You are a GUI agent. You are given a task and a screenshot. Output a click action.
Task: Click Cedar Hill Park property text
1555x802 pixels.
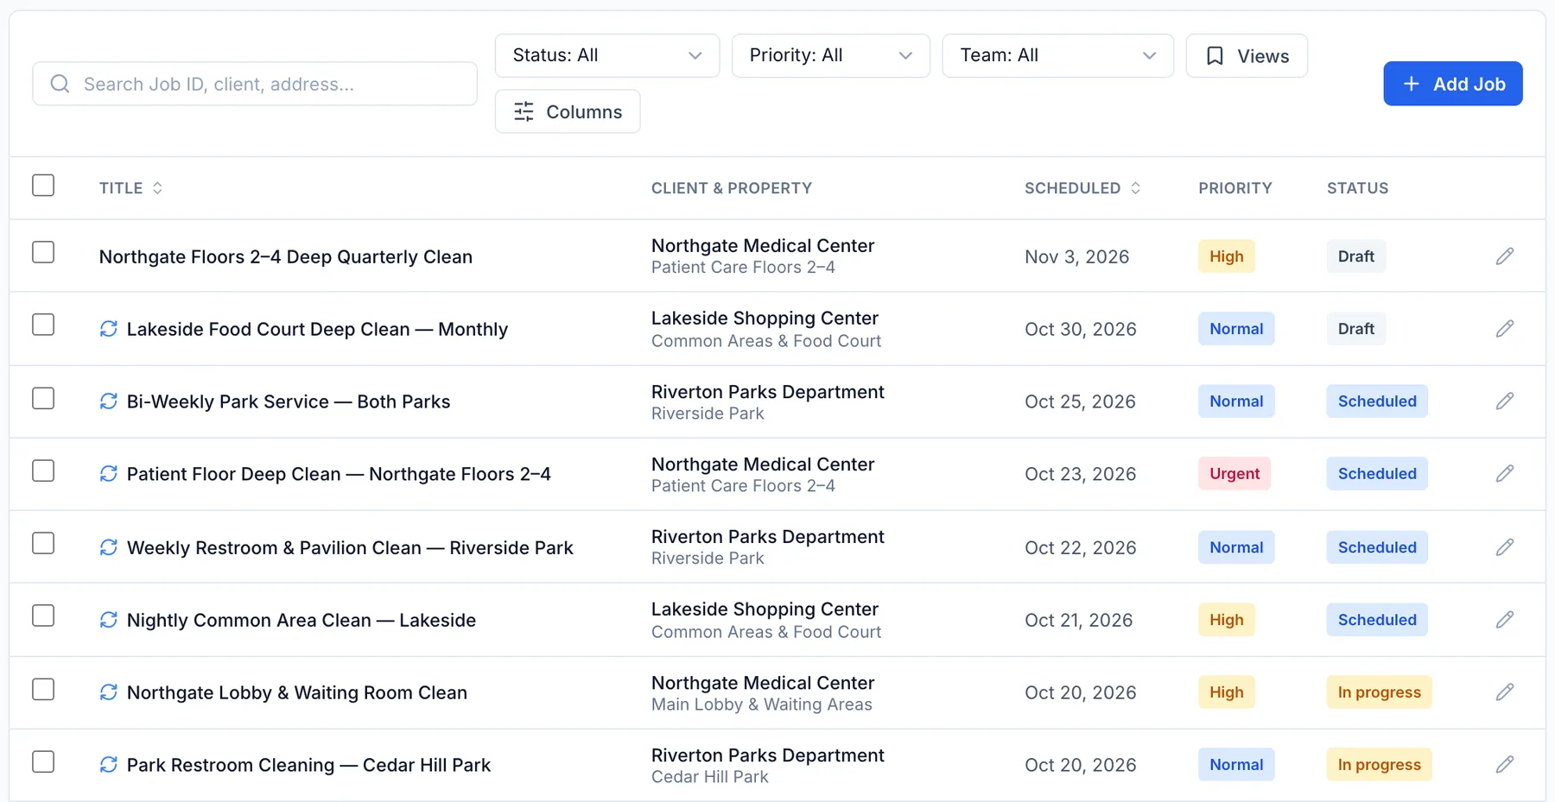[x=710, y=777]
